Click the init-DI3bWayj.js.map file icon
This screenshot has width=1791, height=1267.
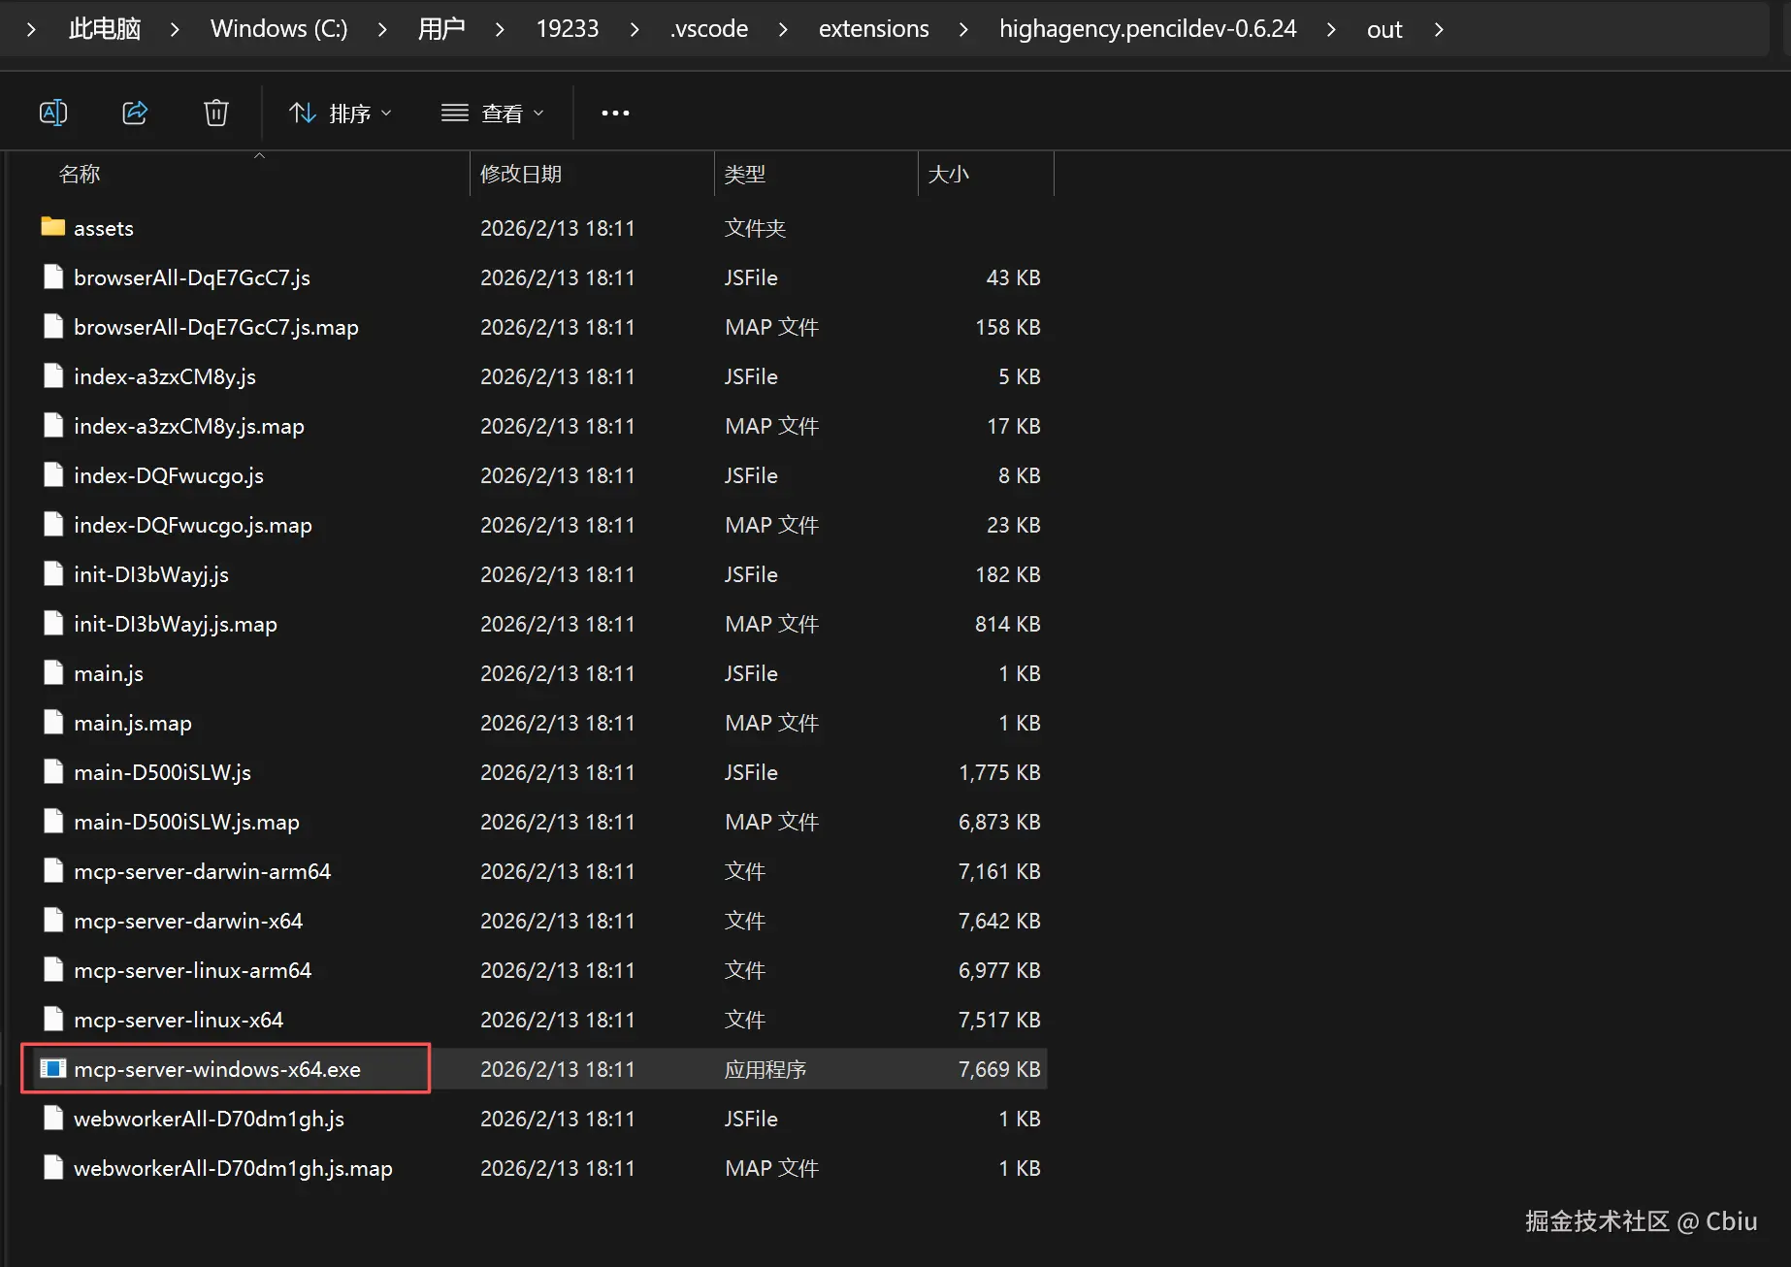[x=53, y=623]
